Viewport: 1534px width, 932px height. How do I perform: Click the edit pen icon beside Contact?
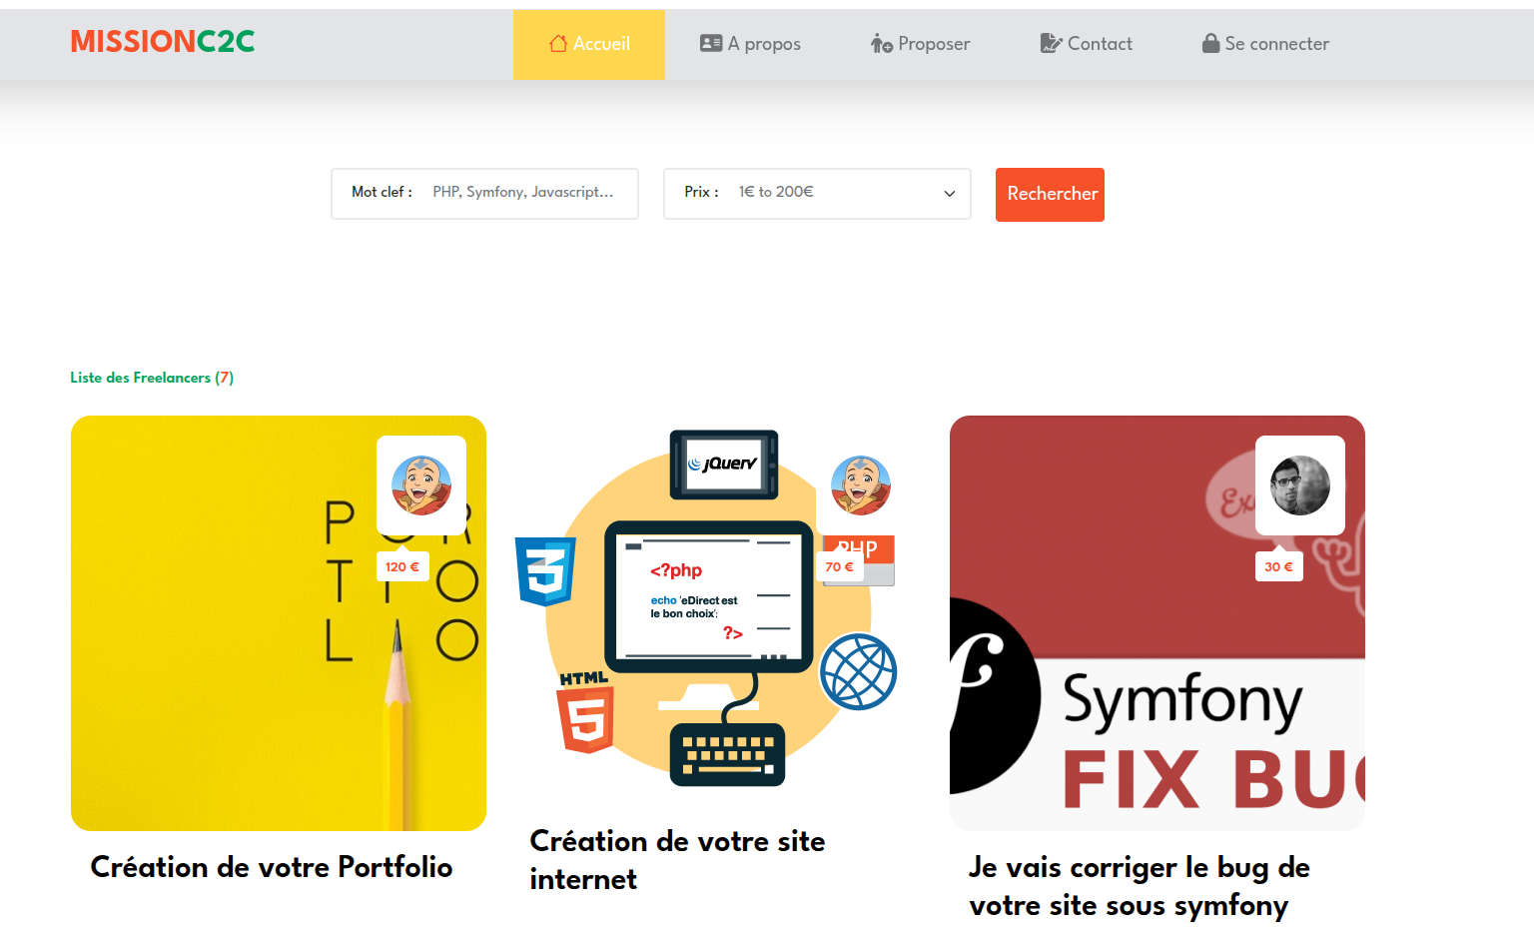point(1051,43)
